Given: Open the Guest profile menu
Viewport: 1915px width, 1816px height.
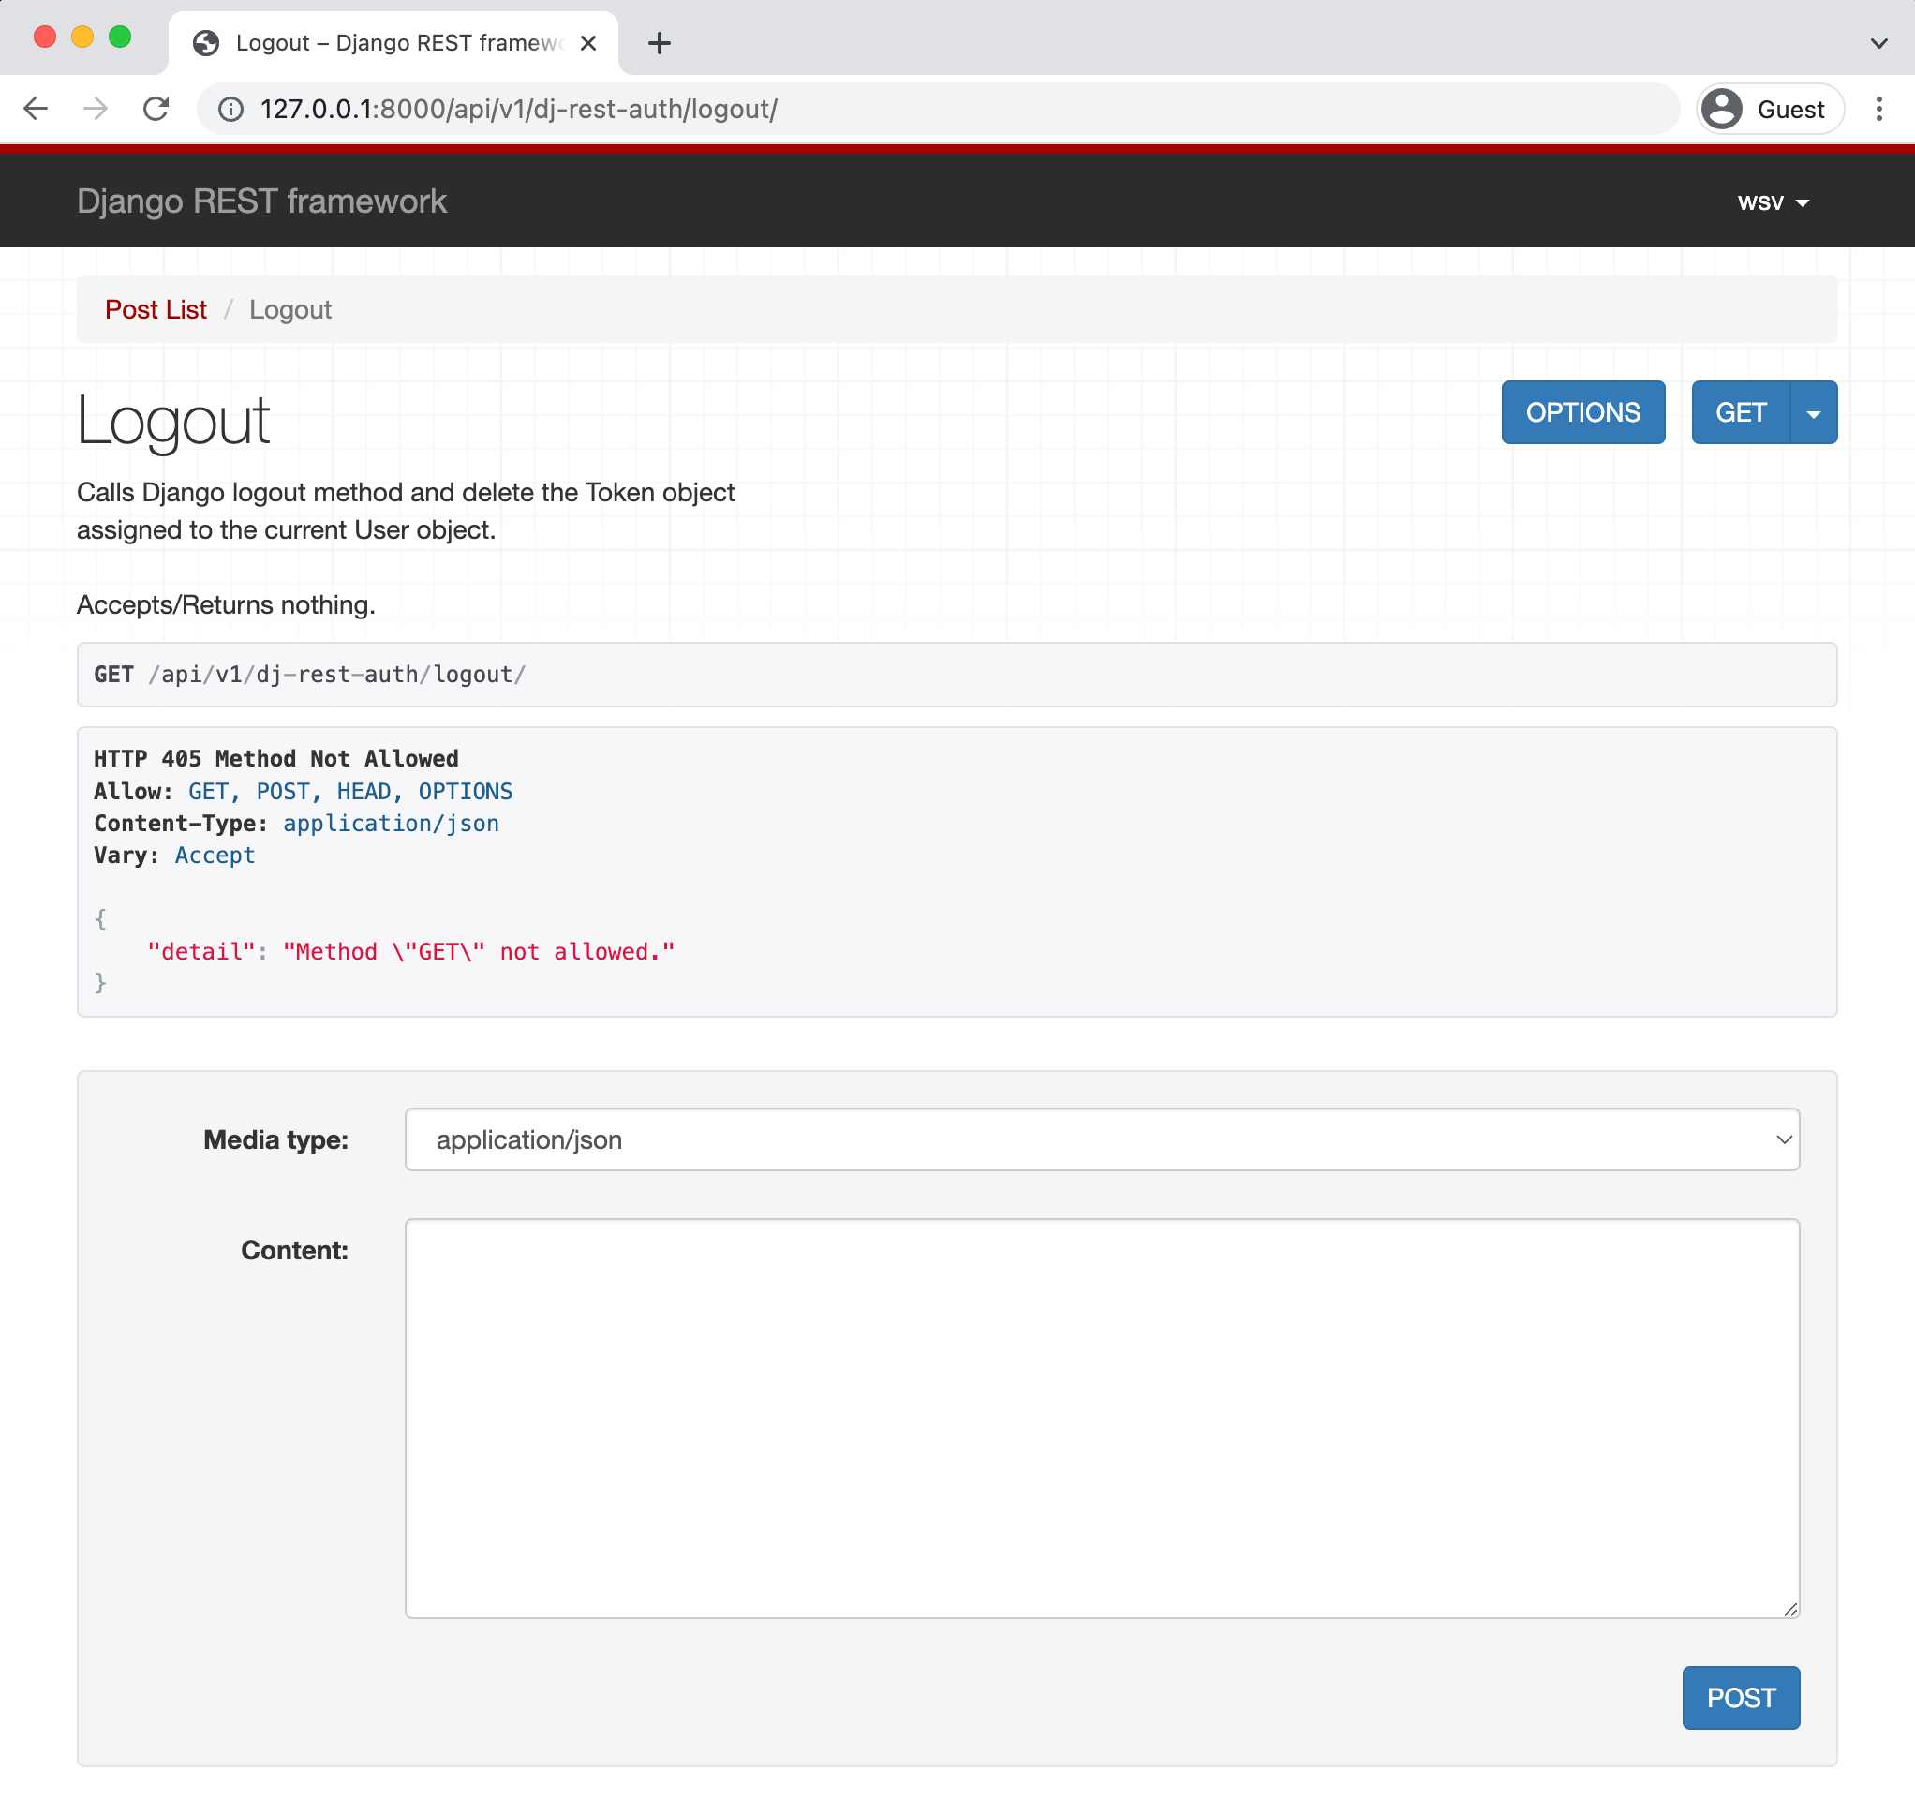Looking at the screenshot, I should pos(1769,109).
